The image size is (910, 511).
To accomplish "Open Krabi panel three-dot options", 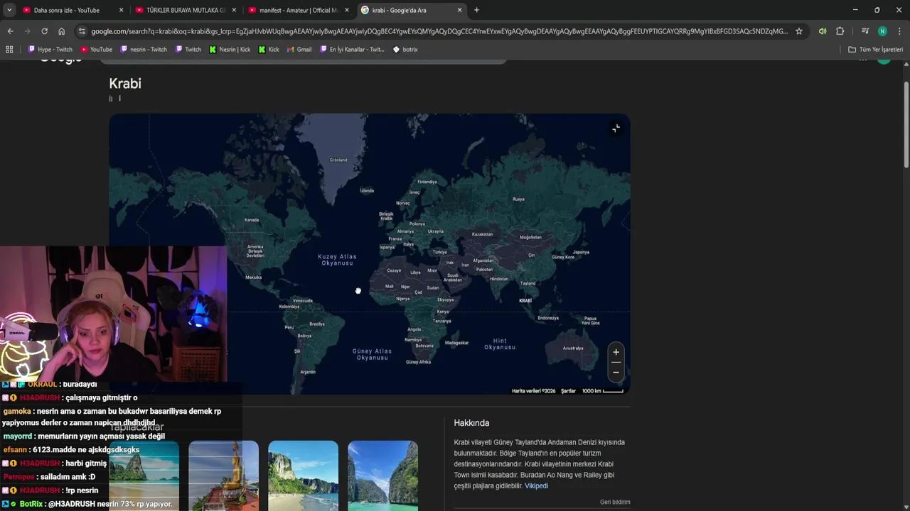I will 119,99.
